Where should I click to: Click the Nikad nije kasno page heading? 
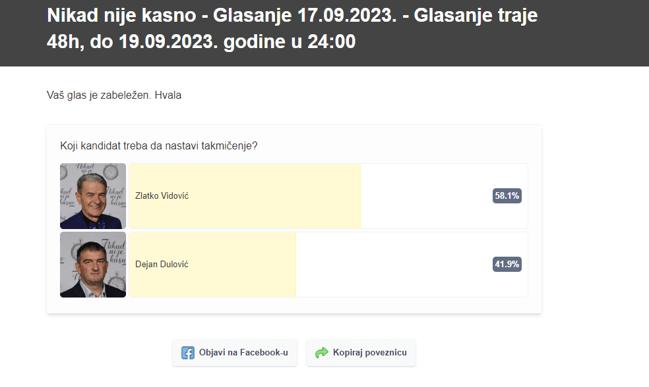click(x=292, y=28)
